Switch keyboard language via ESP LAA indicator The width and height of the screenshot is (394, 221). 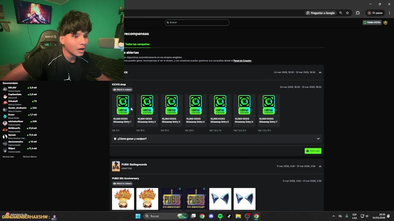[355, 216]
